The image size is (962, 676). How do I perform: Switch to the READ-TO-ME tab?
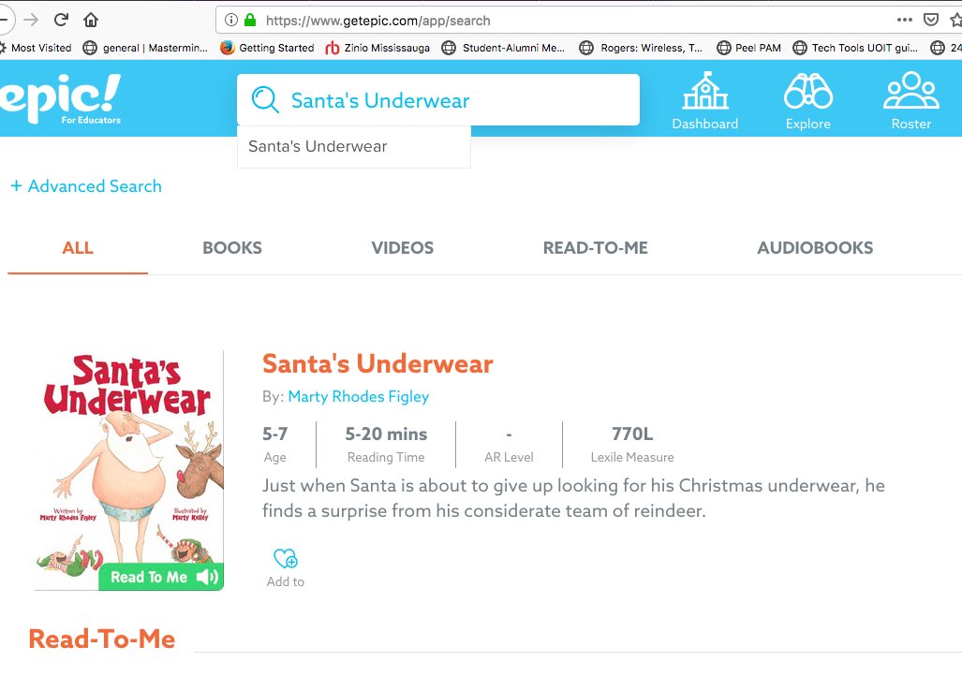[595, 248]
